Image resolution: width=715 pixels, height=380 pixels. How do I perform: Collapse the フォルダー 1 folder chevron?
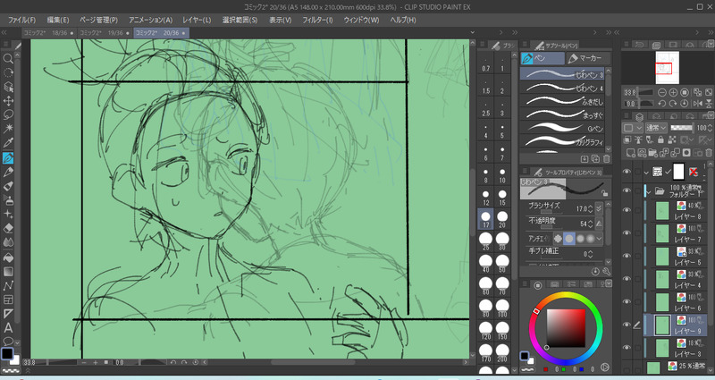[649, 191]
